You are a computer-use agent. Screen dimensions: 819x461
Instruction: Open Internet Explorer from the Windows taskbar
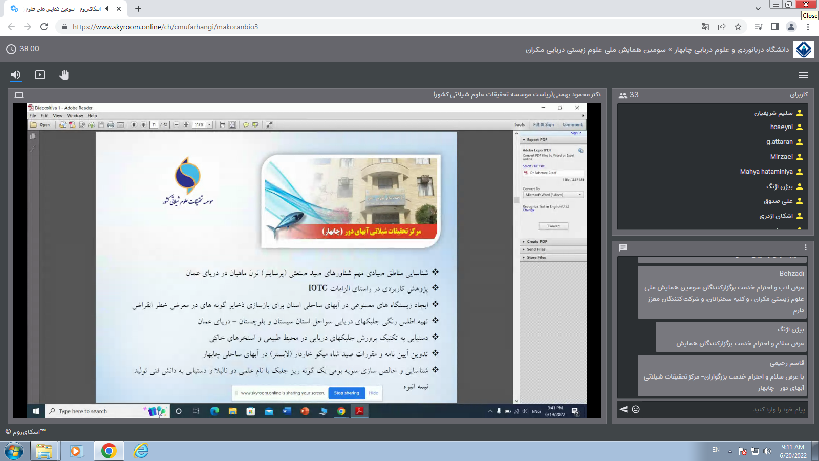(141, 451)
